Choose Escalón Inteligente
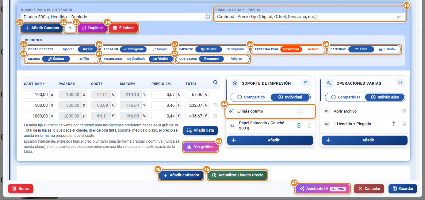Viewport: 425px width, 200px height. tap(133, 49)
